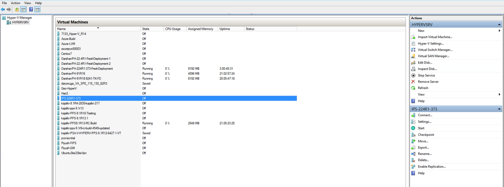Select darumuga_VA_SPE_115_130_82R3 row
The height and width of the screenshot is (187, 504).
176,84
